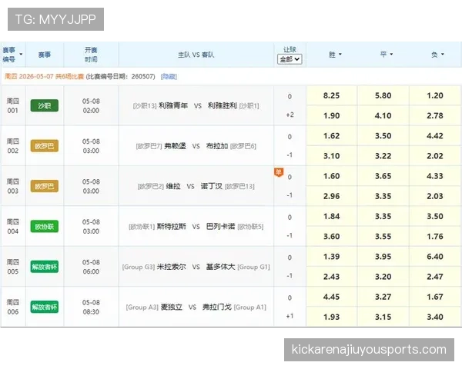Viewport: 462px width, 369px height.
Task: Select loss odds 4.42 for match 002
Action: click(x=435, y=136)
